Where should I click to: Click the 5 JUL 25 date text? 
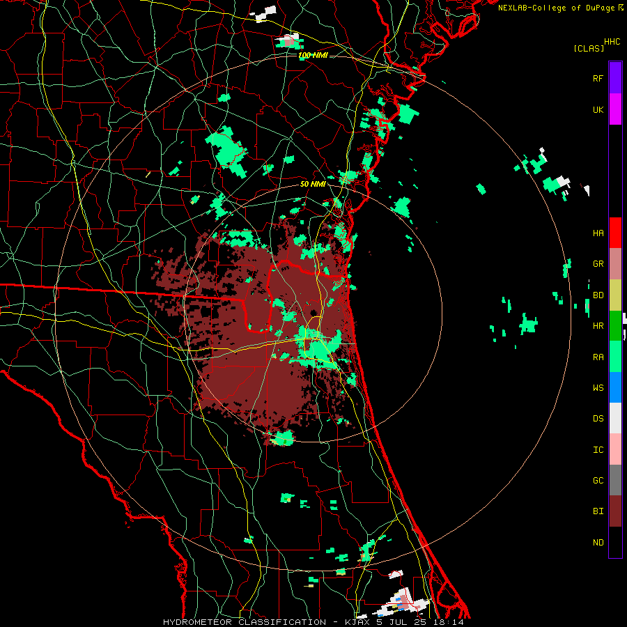tap(401, 622)
